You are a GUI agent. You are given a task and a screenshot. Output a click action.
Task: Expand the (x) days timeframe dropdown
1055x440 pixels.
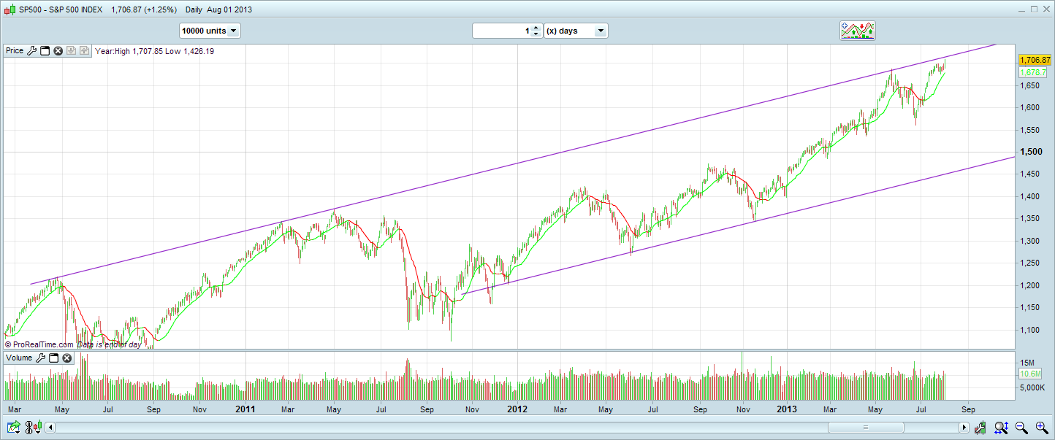pyautogui.click(x=576, y=31)
